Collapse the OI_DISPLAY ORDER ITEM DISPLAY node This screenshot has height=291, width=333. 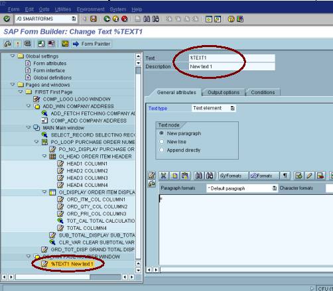pyautogui.click(x=44, y=192)
